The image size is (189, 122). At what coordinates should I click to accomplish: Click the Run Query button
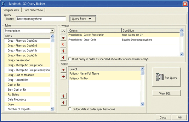(166, 77)
